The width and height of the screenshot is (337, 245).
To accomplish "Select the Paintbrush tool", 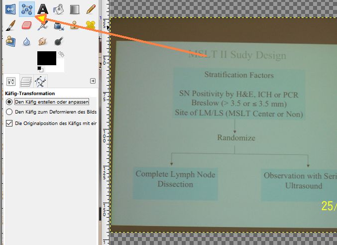I will pyautogui.click(x=9, y=25).
